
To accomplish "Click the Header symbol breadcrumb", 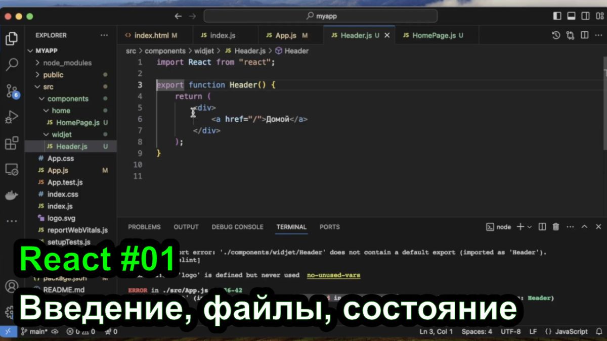I will (x=292, y=51).
